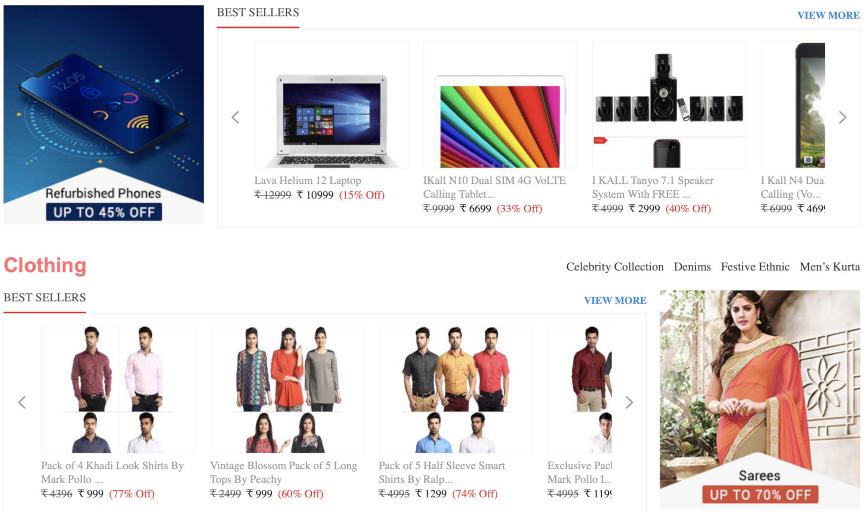Click the Clothing section heading
This screenshot has height=512, width=868.
click(x=45, y=265)
